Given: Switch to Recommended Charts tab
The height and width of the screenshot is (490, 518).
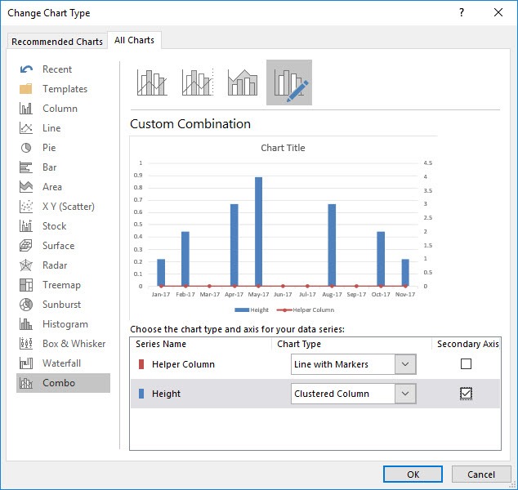Looking at the screenshot, I should (x=57, y=42).
